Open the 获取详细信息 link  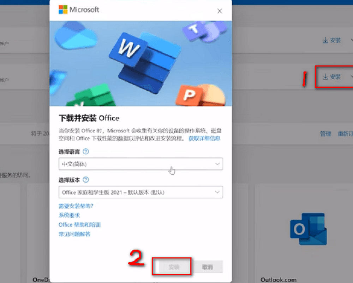click(x=204, y=138)
